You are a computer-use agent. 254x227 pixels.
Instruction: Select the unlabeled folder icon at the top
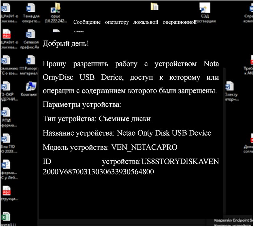click(x=155, y=7)
